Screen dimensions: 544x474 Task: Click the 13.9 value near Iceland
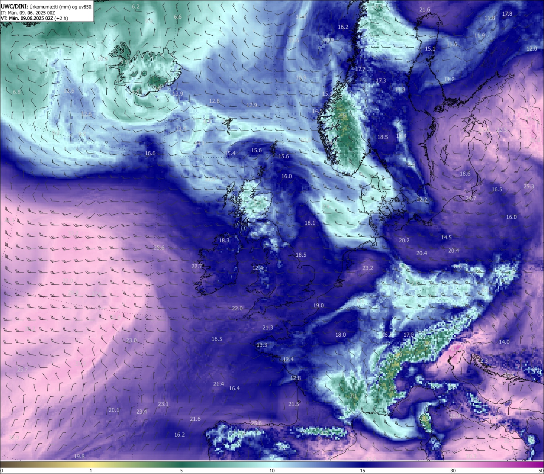click(x=178, y=94)
